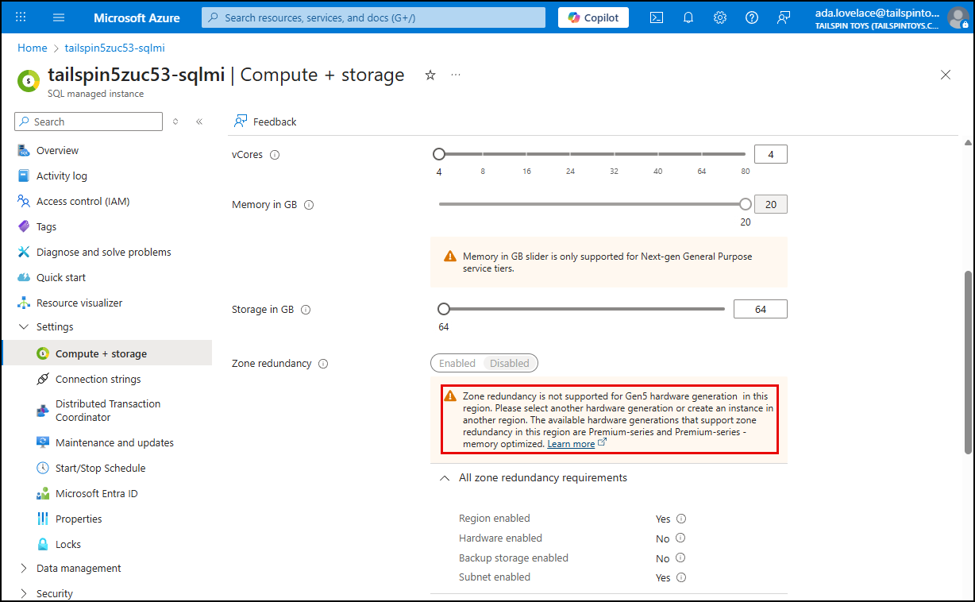This screenshot has height=602, width=975.
Task: Expand the Data management section
Action: (x=24, y=569)
